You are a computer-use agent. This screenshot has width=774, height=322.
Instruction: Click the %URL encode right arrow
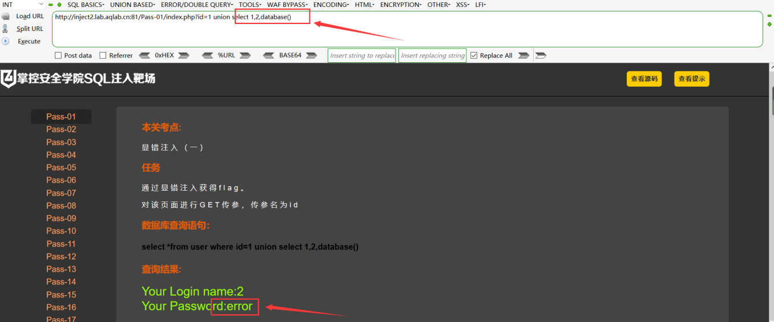pos(245,55)
